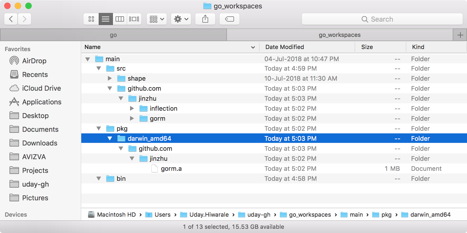Sort by the Kind column header
467x233 pixels.
coord(436,47)
